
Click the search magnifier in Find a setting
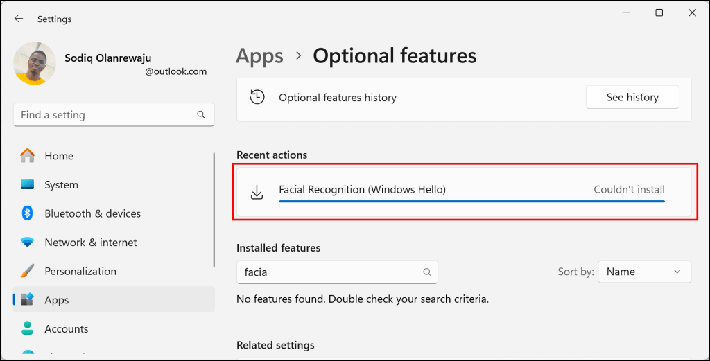tap(201, 115)
